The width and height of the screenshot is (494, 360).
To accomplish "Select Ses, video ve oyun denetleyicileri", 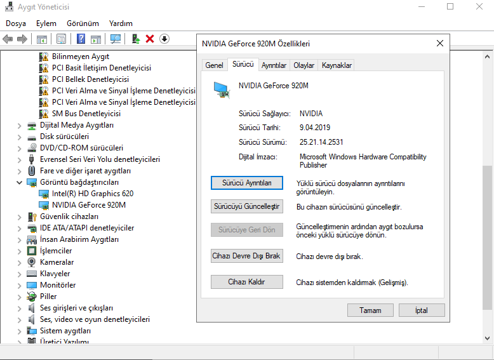I will [x=95, y=319].
